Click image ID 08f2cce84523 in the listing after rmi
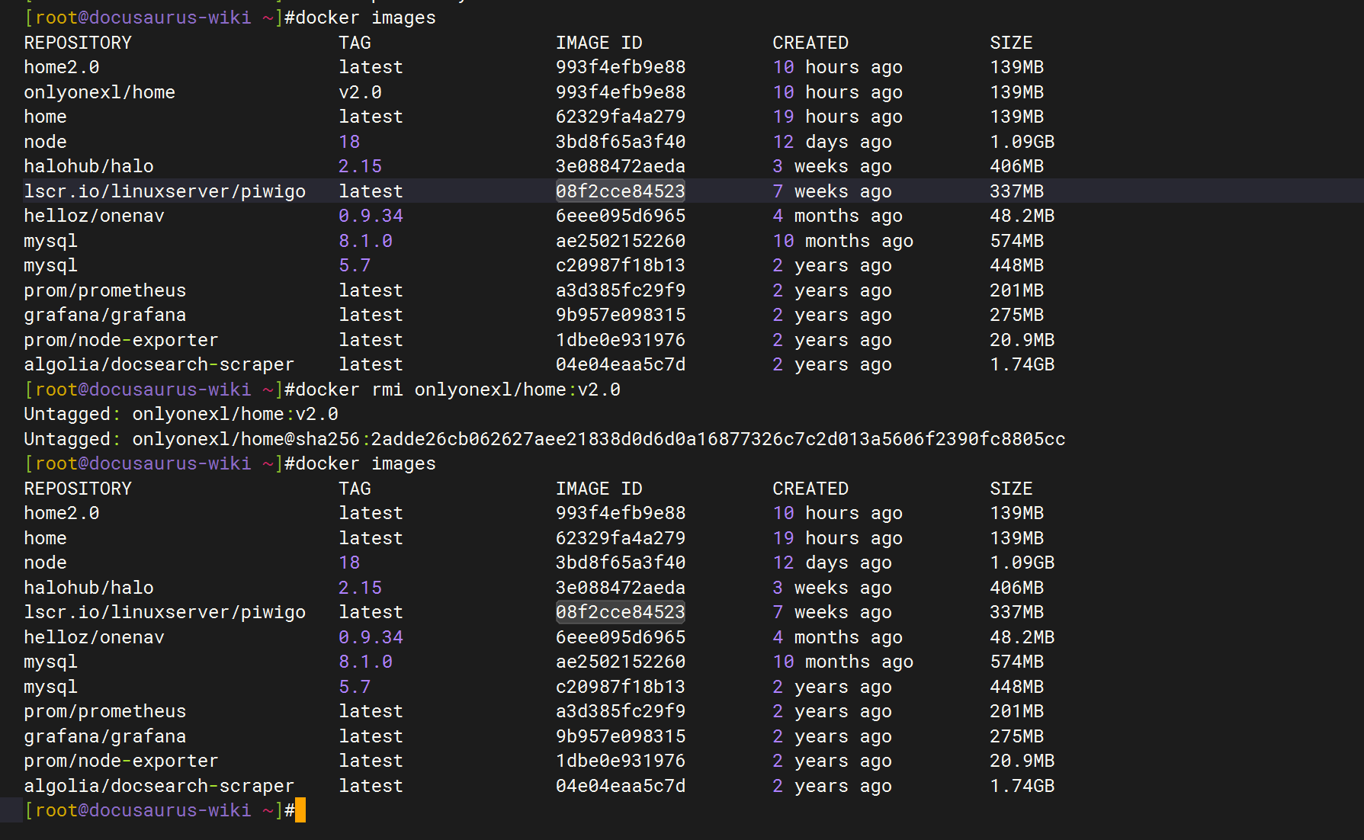 click(x=621, y=612)
